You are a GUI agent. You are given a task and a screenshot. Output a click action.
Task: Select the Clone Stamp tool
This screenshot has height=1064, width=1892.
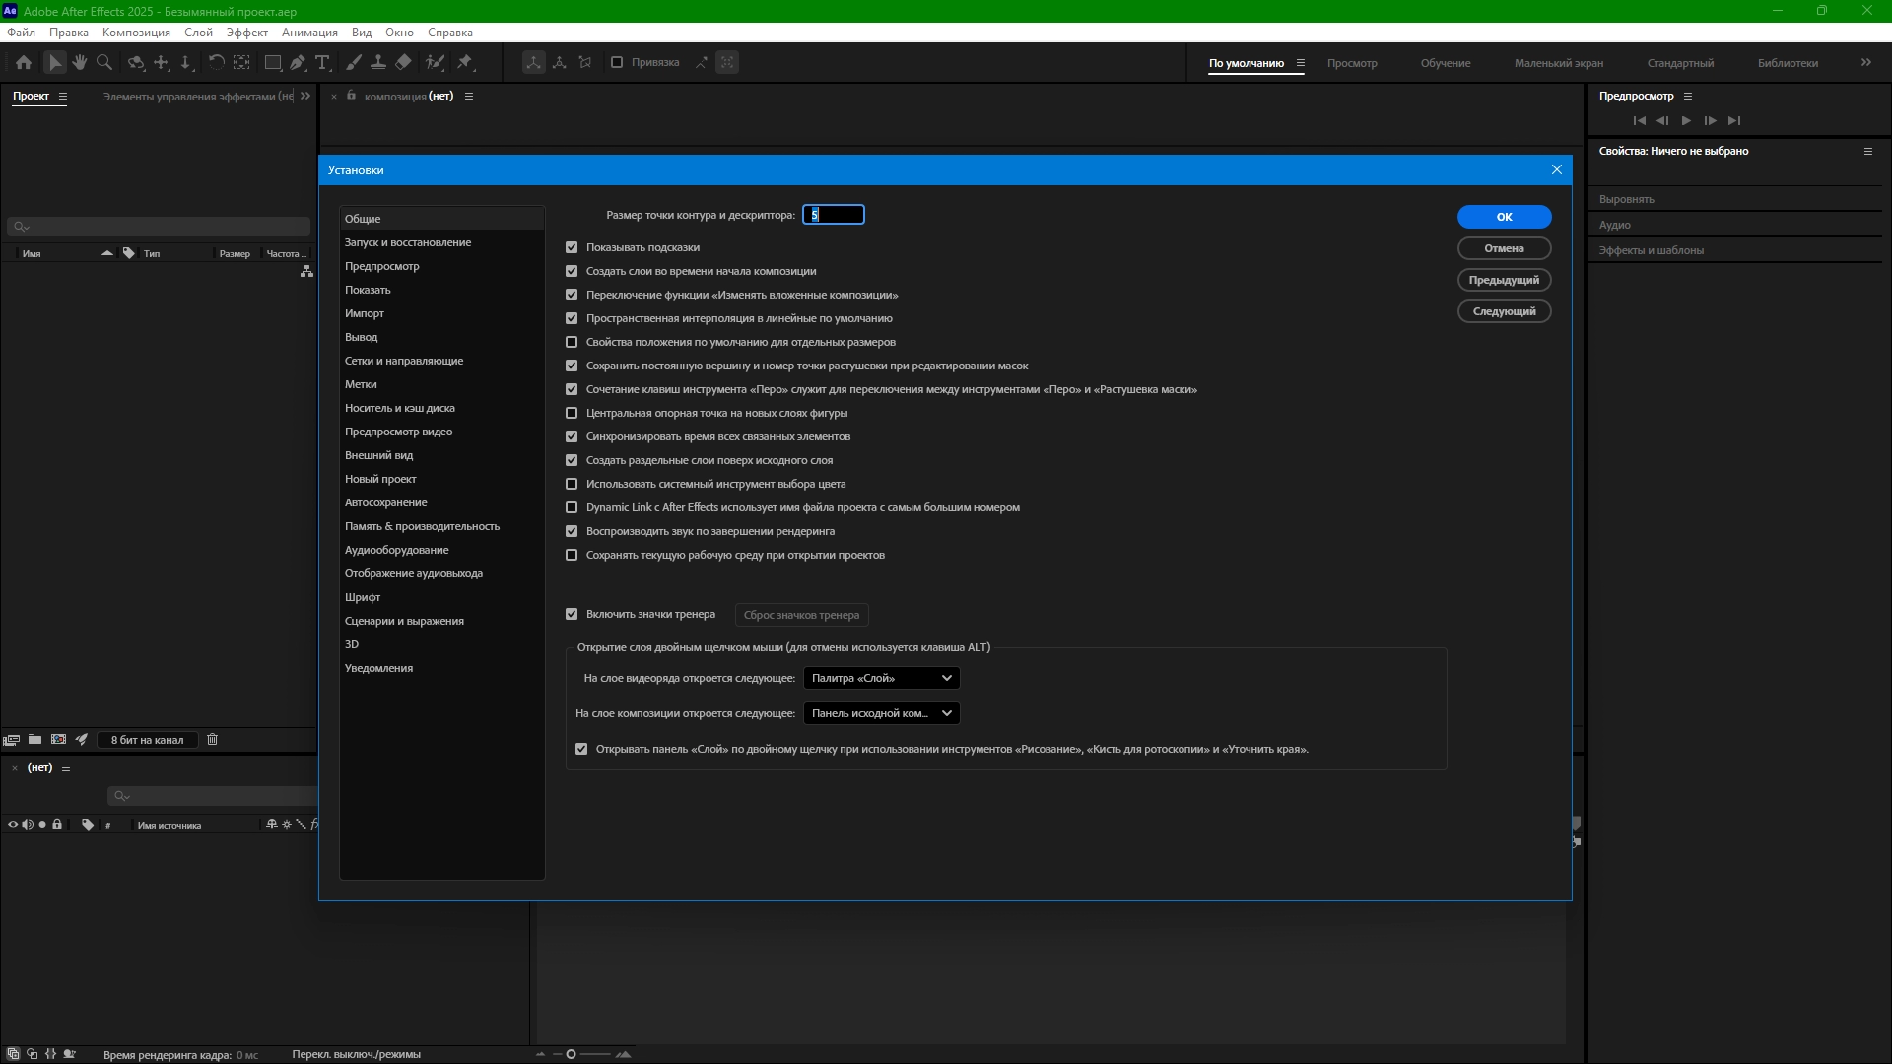point(378,62)
